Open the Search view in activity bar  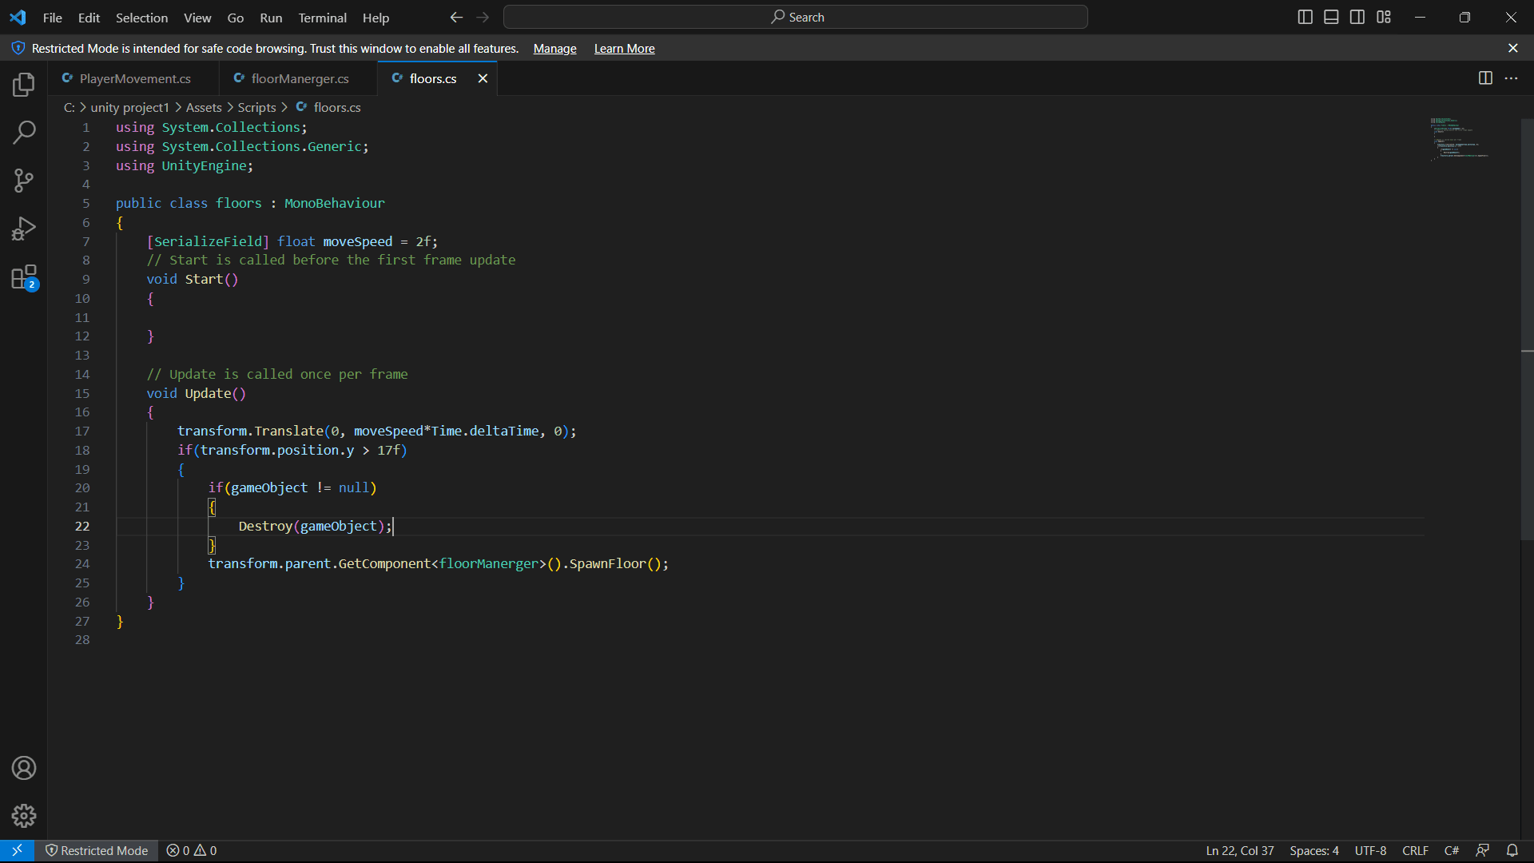24,132
